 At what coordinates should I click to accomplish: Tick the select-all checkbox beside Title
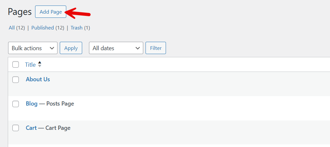pos(16,64)
